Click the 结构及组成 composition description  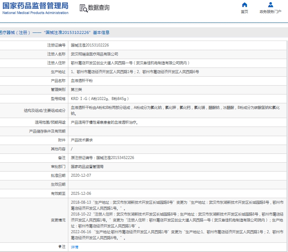(175, 110)
